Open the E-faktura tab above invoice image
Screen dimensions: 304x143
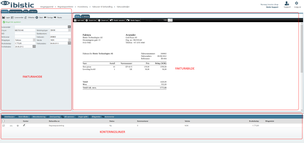[x=85, y=16]
